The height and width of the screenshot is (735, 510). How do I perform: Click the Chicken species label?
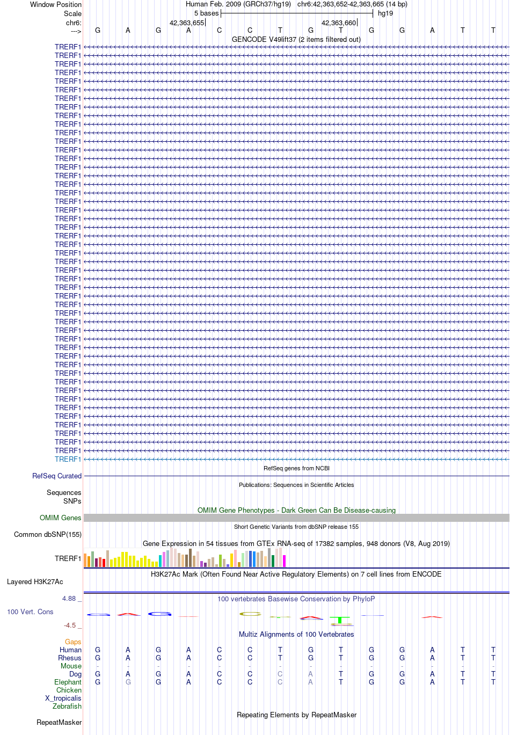pos(69,690)
